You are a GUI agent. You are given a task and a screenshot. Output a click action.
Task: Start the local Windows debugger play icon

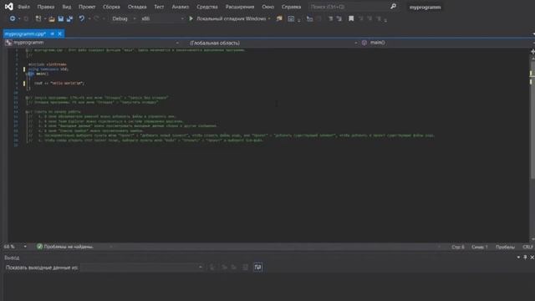coord(191,18)
